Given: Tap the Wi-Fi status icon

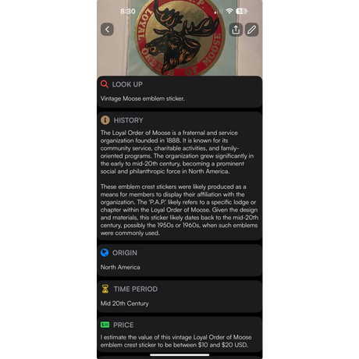Looking at the screenshot, I should coord(229,11).
